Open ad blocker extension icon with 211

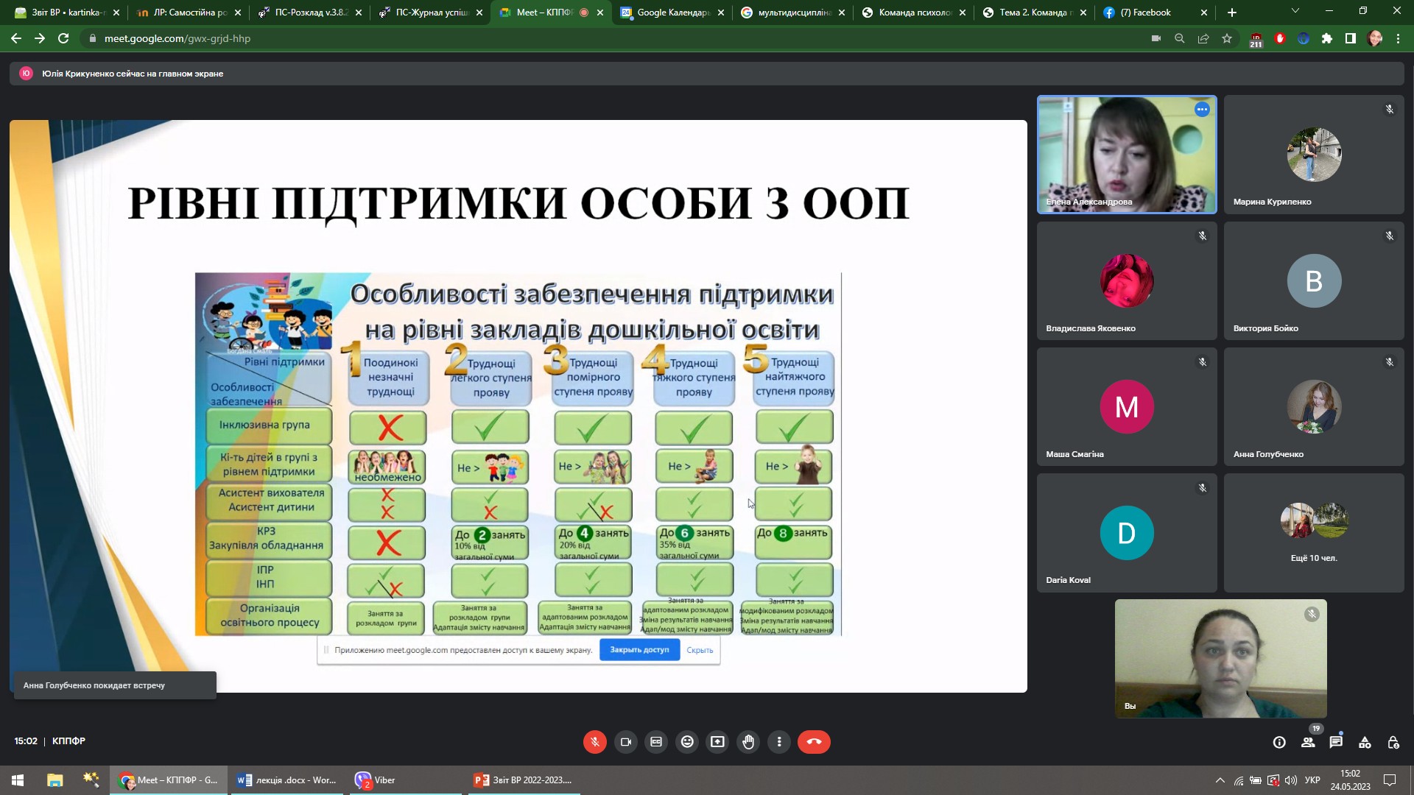pyautogui.click(x=1256, y=39)
